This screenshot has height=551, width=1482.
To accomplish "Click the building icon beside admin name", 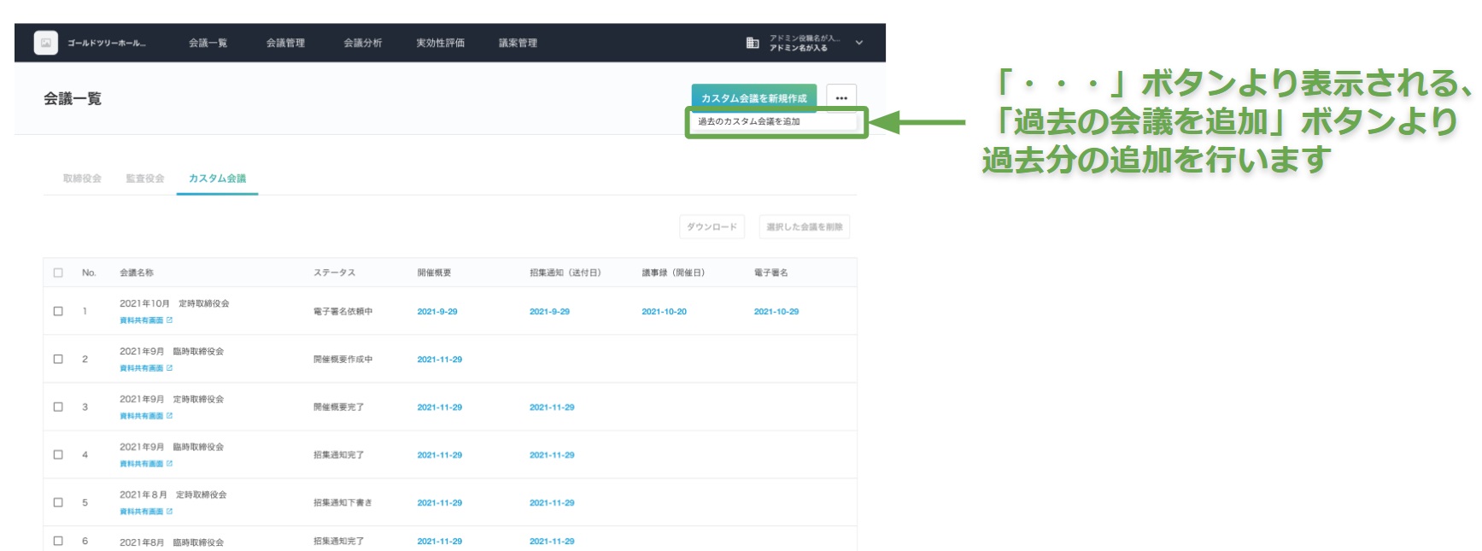I will click(x=753, y=43).
